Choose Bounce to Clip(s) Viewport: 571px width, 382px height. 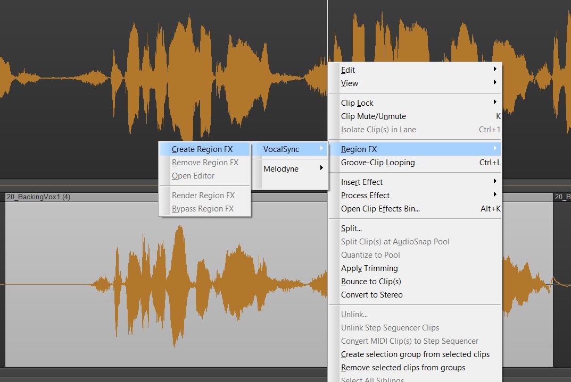[415, 282]
